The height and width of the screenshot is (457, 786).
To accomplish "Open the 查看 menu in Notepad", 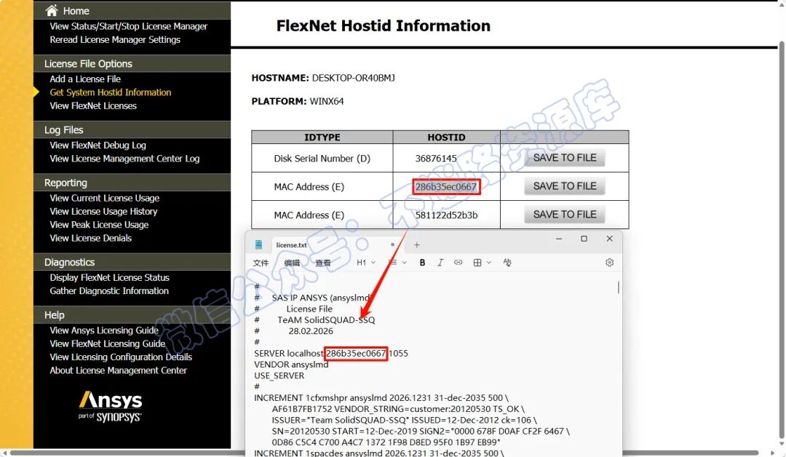I will (x=323, y=263).
